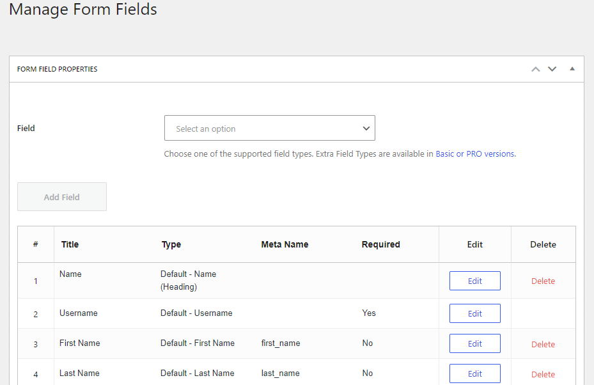This screenshot has width=594, height=385.
Task: Click the Title column header
Action: (x=70, y=244)
